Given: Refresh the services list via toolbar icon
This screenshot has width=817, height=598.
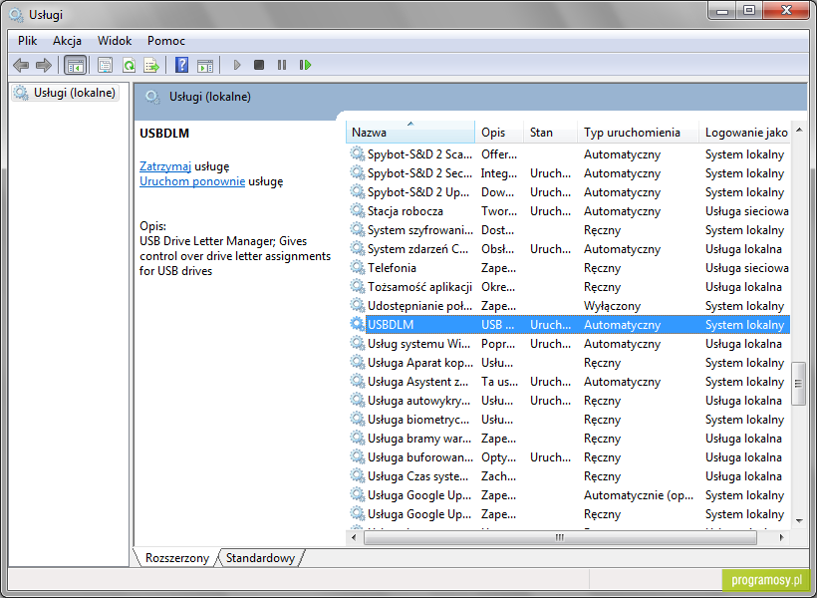Looking at the screenshot, I should click(x=129, y=65).
